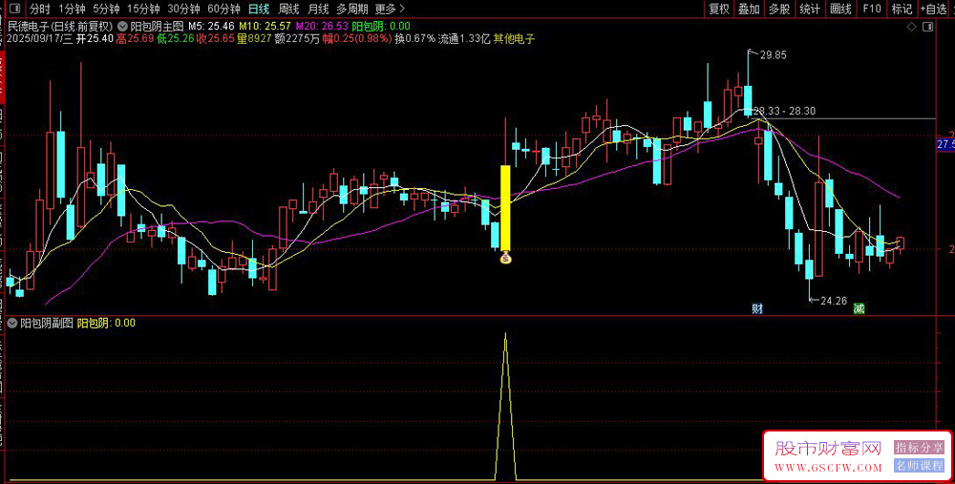Image resolution: width=955 pixels, height=484 pixels.
Task: Switch to the 5分钟 period tab
Action: (106, 9)
